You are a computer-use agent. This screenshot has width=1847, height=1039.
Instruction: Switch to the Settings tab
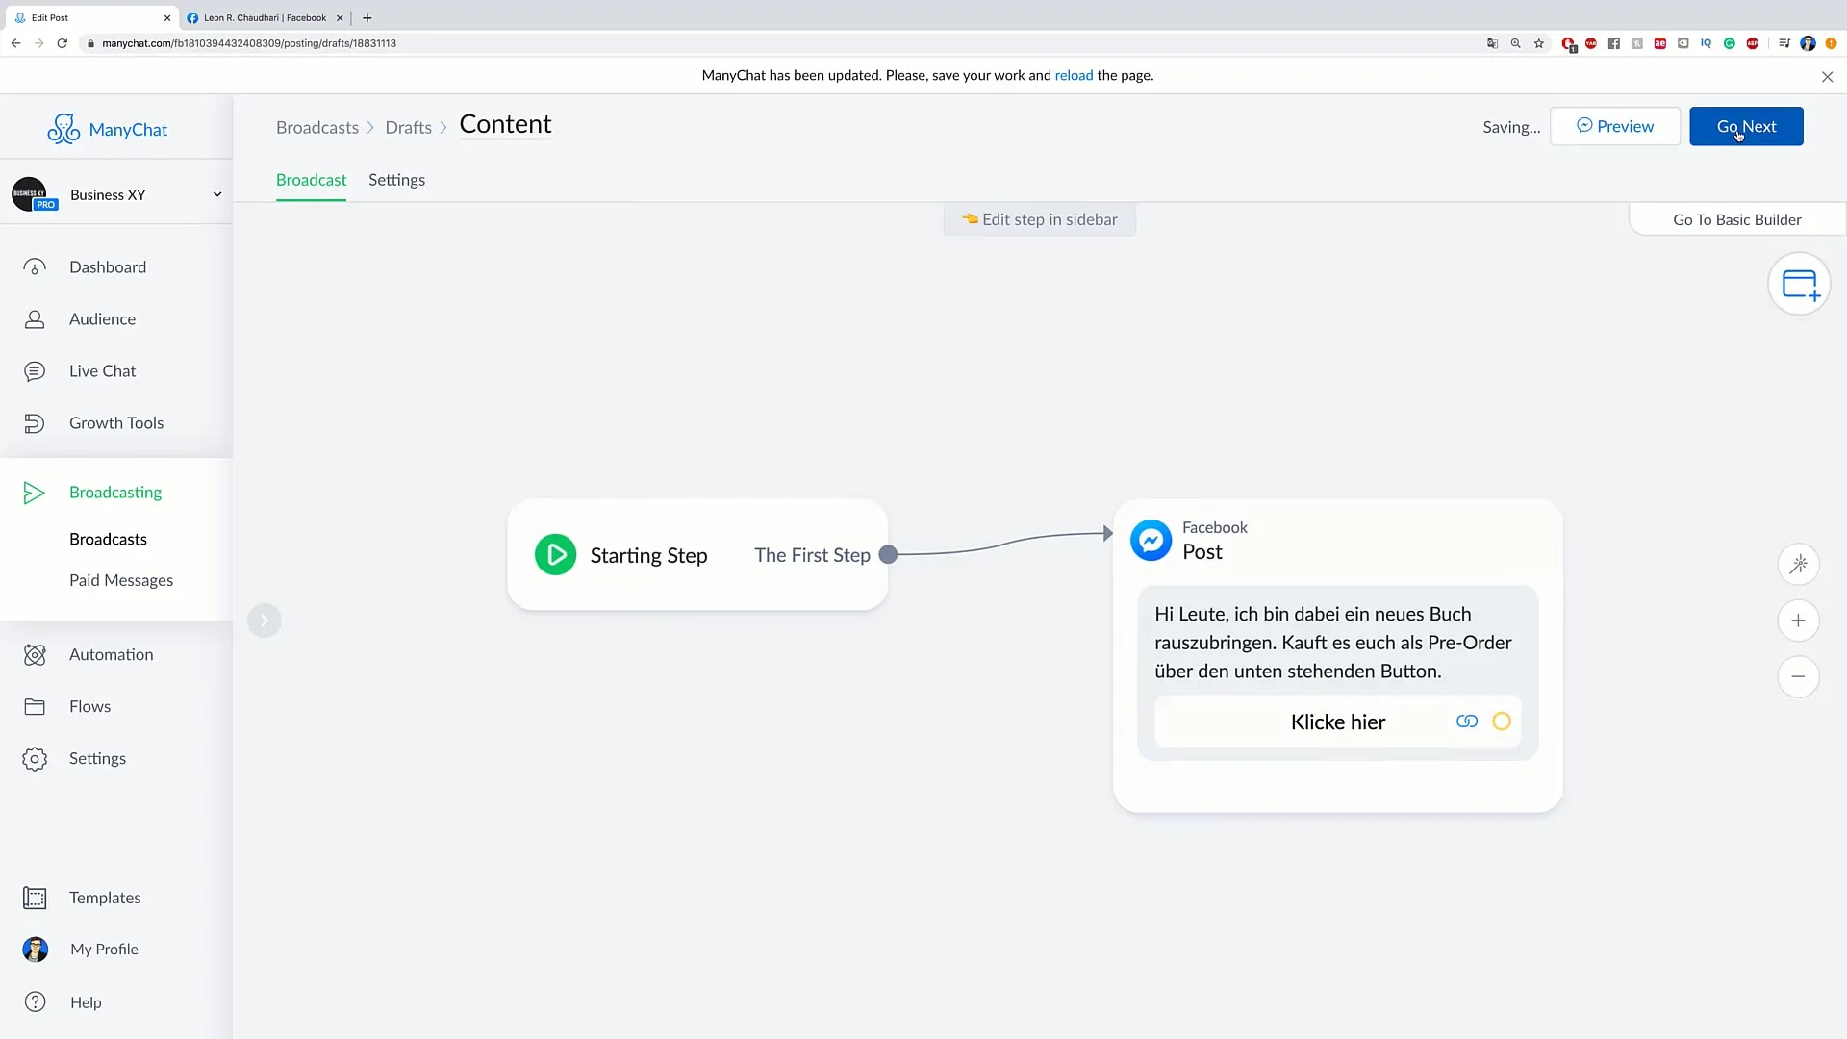pos(396,180)
